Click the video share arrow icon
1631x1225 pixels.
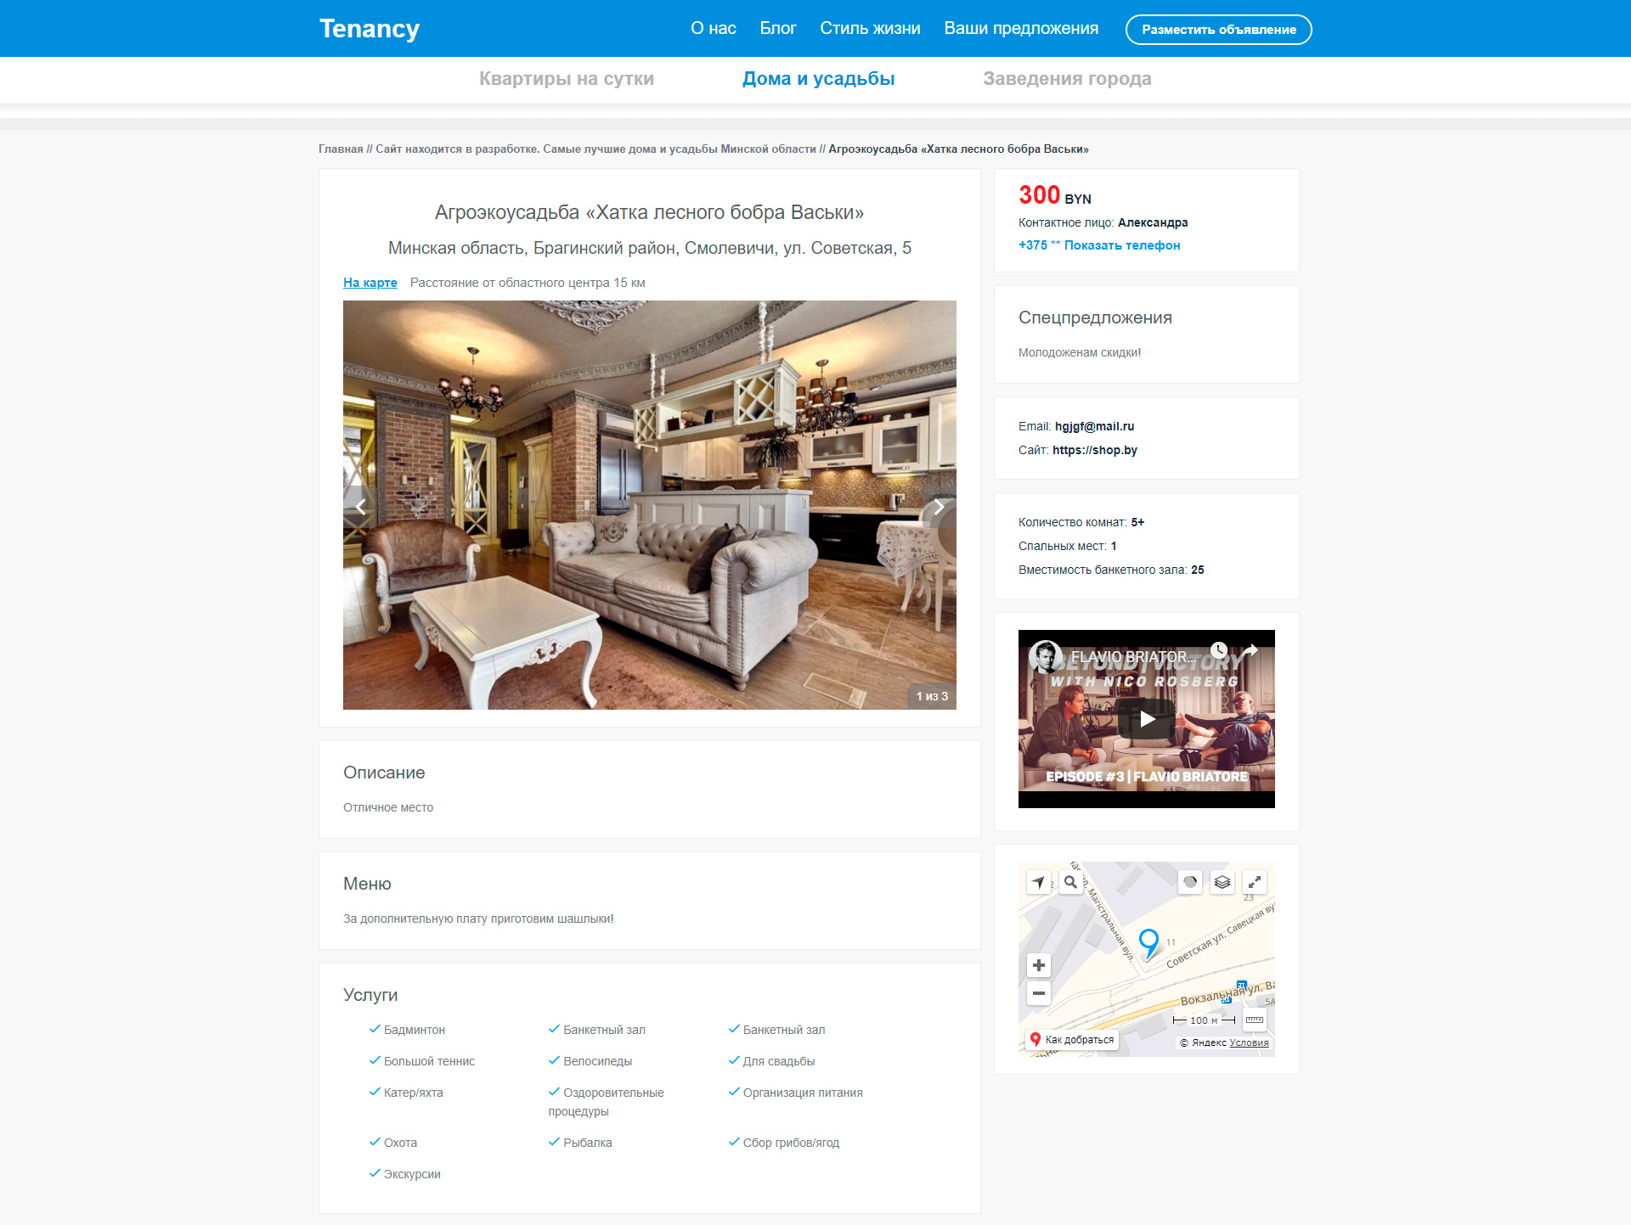click(x=1250, y=651)
